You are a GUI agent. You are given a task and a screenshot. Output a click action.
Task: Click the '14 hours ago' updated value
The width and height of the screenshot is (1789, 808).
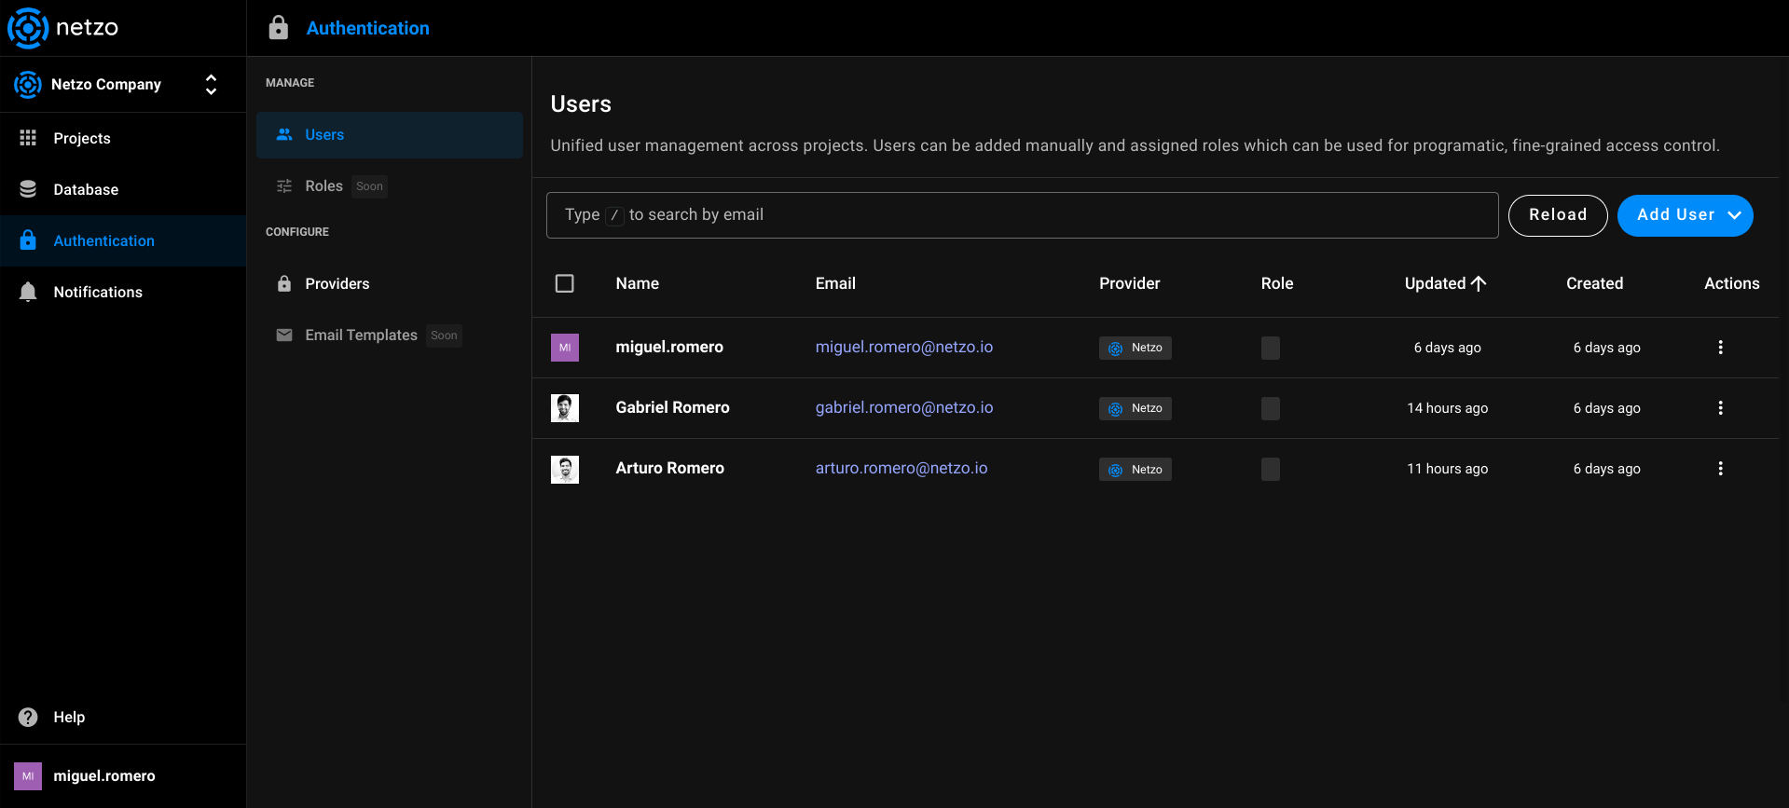pos(1447,408)
